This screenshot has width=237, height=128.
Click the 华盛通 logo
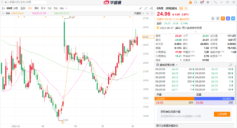(x=112, y=2)
